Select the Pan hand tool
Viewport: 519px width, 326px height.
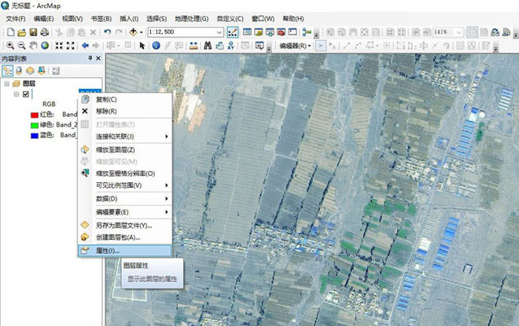pyautogui.click(x=33, y=46)
